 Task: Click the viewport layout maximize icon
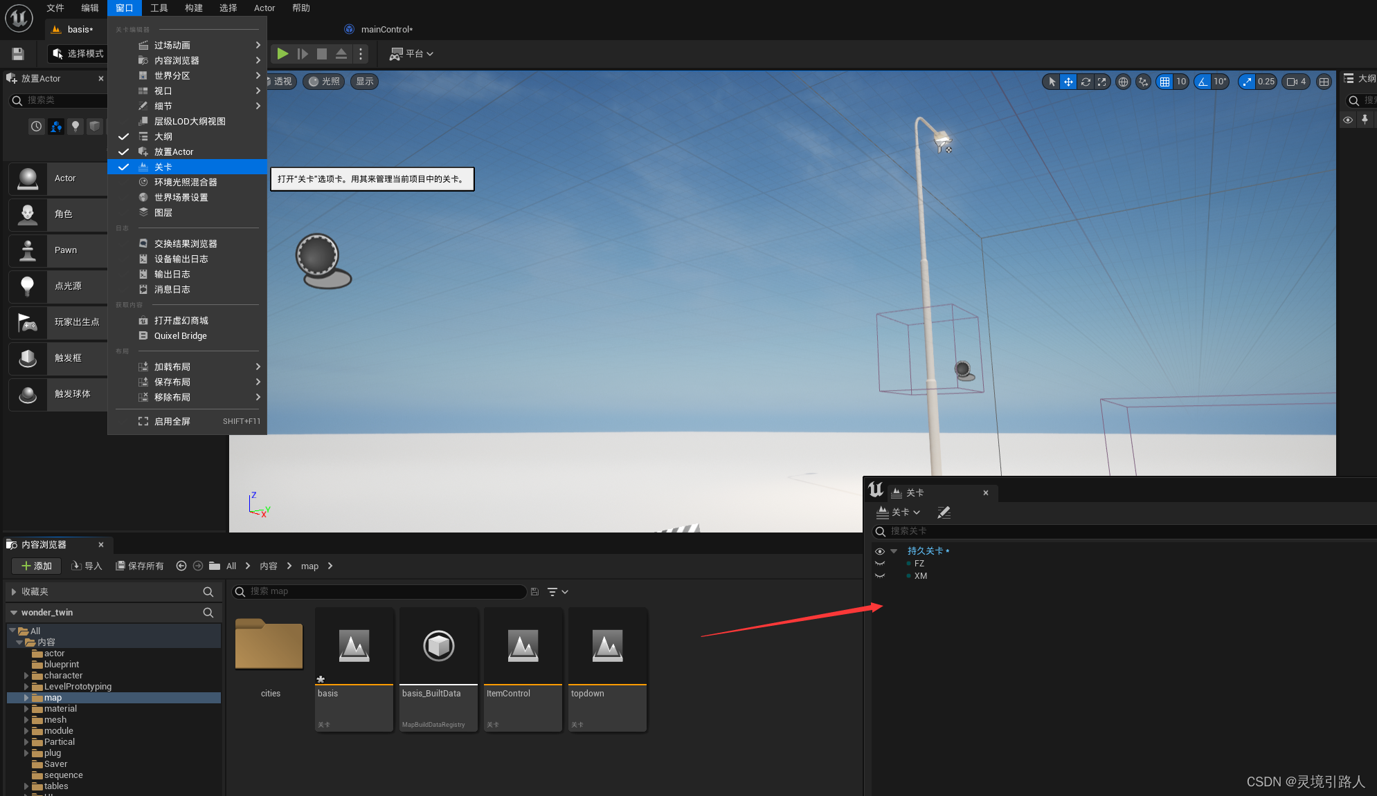pyautogui.click(x=1324, y=82)
